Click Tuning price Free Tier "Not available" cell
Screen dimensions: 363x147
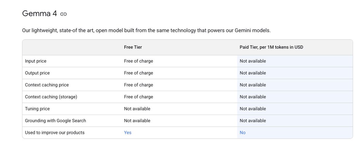[x=137, y=109]
